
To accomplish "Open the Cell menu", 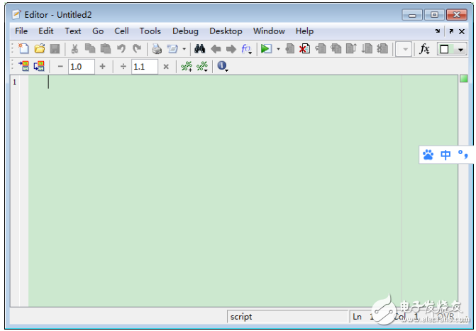I will coord(121,31).
